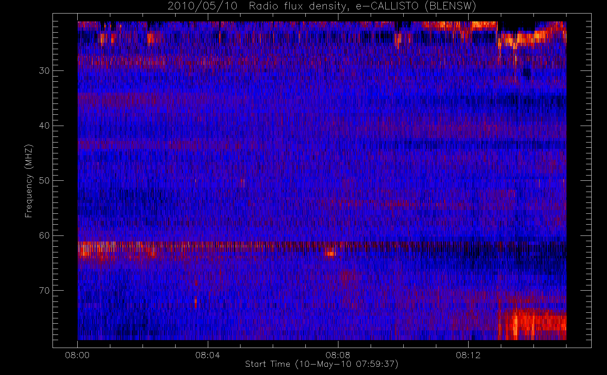
Task: Click the 08:12 time tick label
Action: (468, 355)
